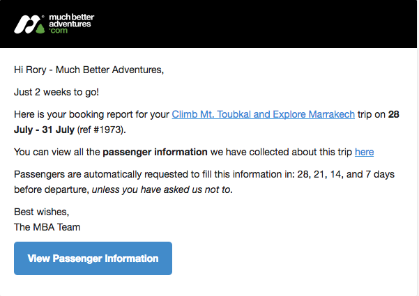Click the 'much better adventures' wordmark text
The height and width of the screenshot is (296, 419).
click(71, 19)
